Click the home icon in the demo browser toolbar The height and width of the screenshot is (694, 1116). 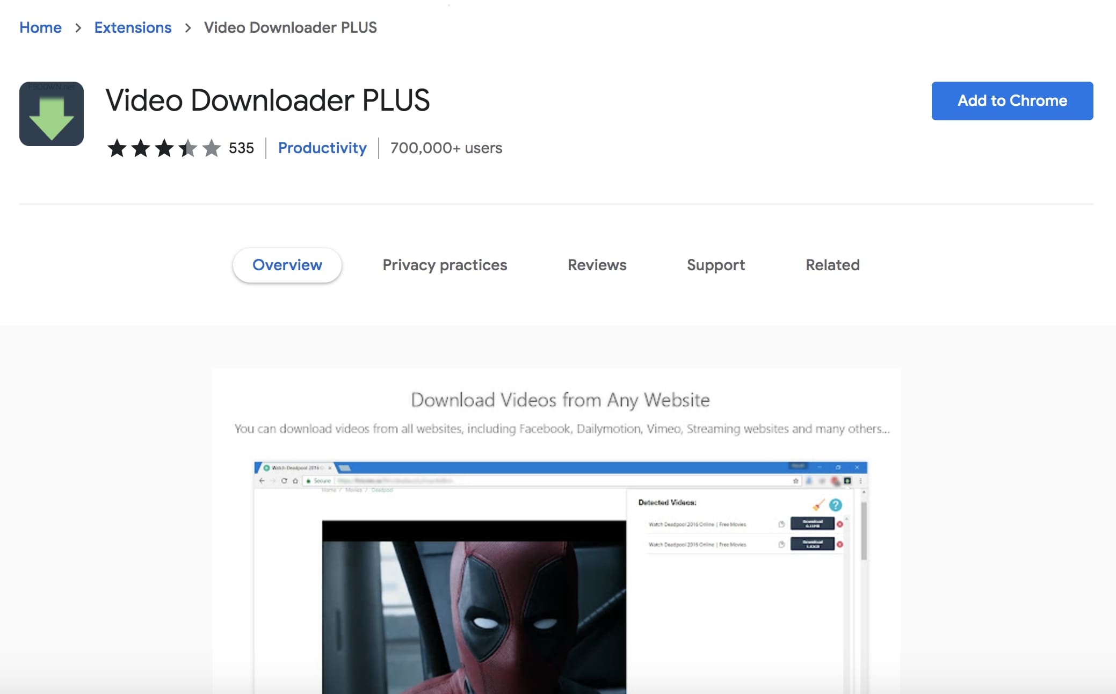[x=296, y=480]
